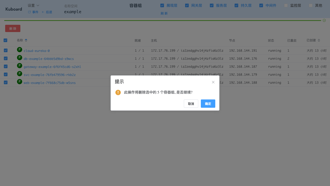
Task: Sort by 已创建 column arrows
Action: (x=319, y=40)
